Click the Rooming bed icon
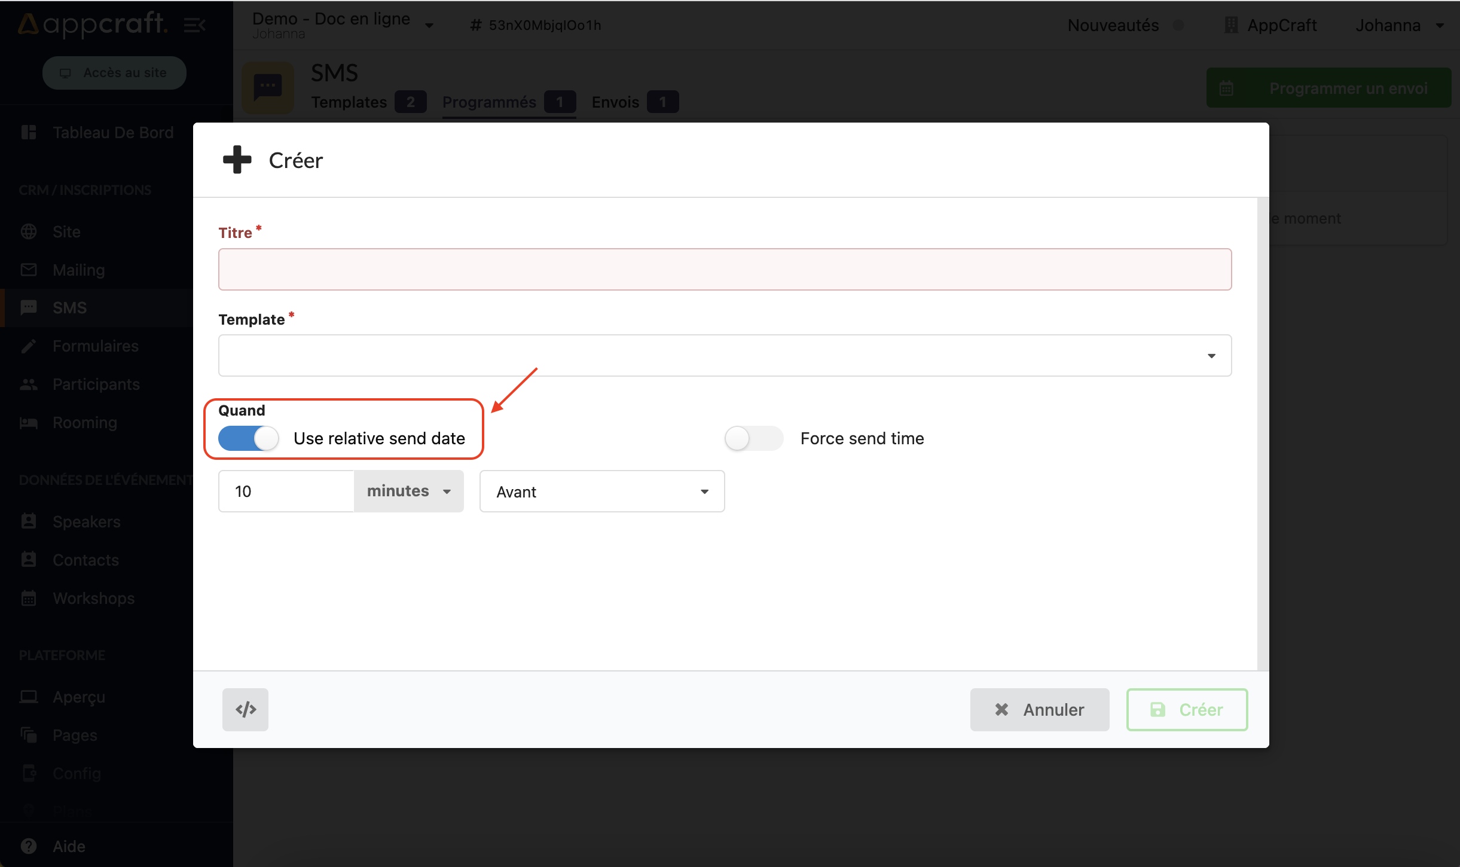This screenshot has width=1460, height=867. [28, 423]
